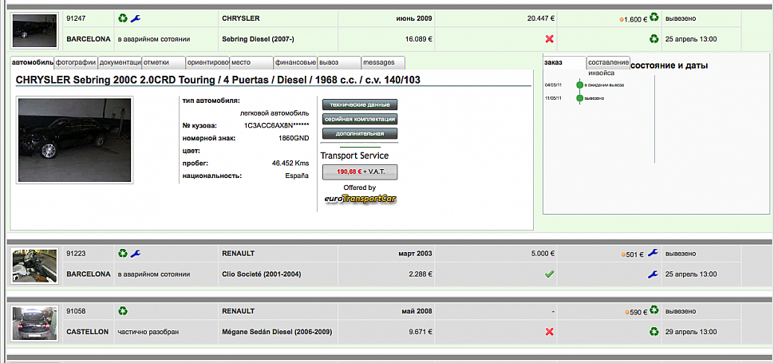774x363 pixels.
Task: Click the recycle icon next to 590 € price
Action: [654, 310]
